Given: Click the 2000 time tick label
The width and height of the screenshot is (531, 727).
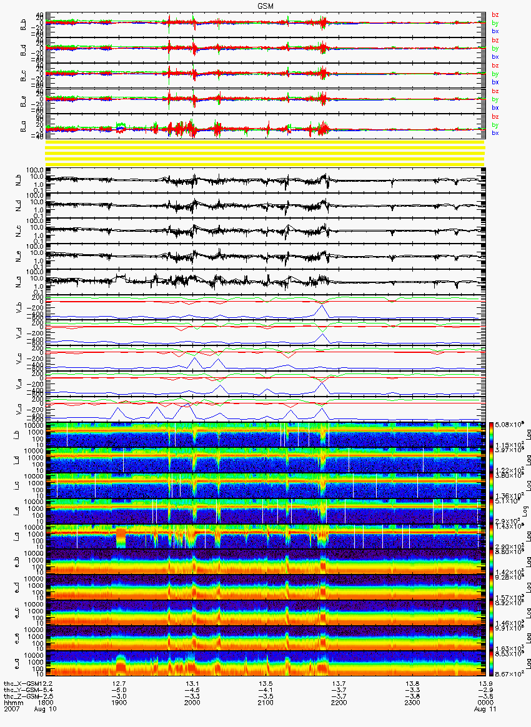Looking at the screenshot, I should coord(192,703).
